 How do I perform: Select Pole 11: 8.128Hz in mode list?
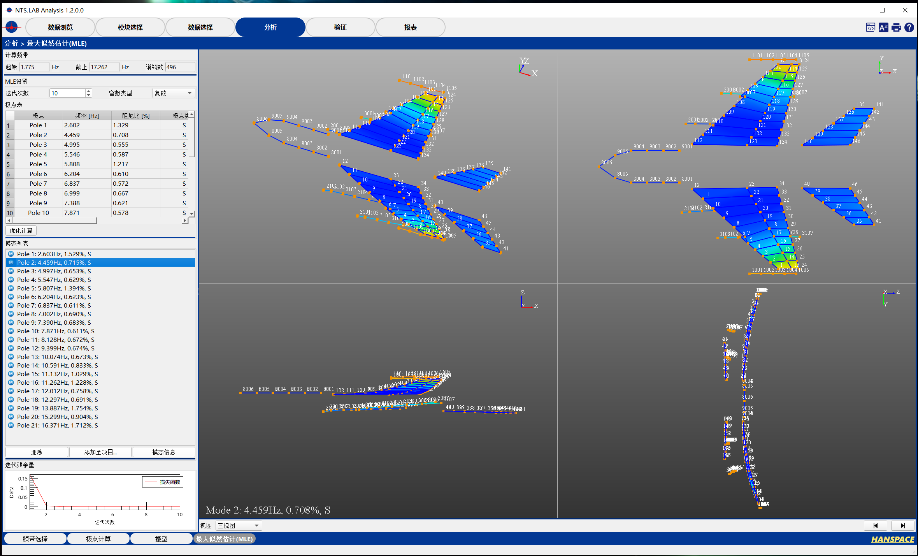[100, 340]
